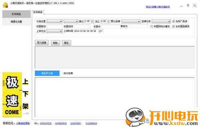Close the 小鸭天猫助手 window

click(x=195, y=5)
